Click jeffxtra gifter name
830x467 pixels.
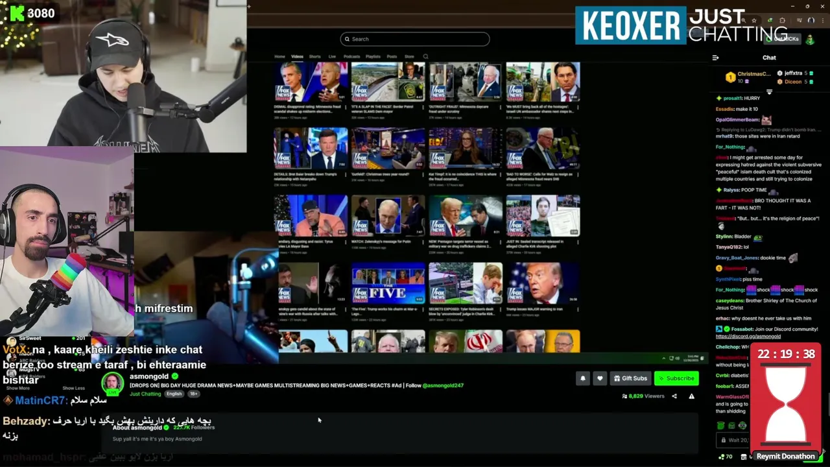pos(793,73)
